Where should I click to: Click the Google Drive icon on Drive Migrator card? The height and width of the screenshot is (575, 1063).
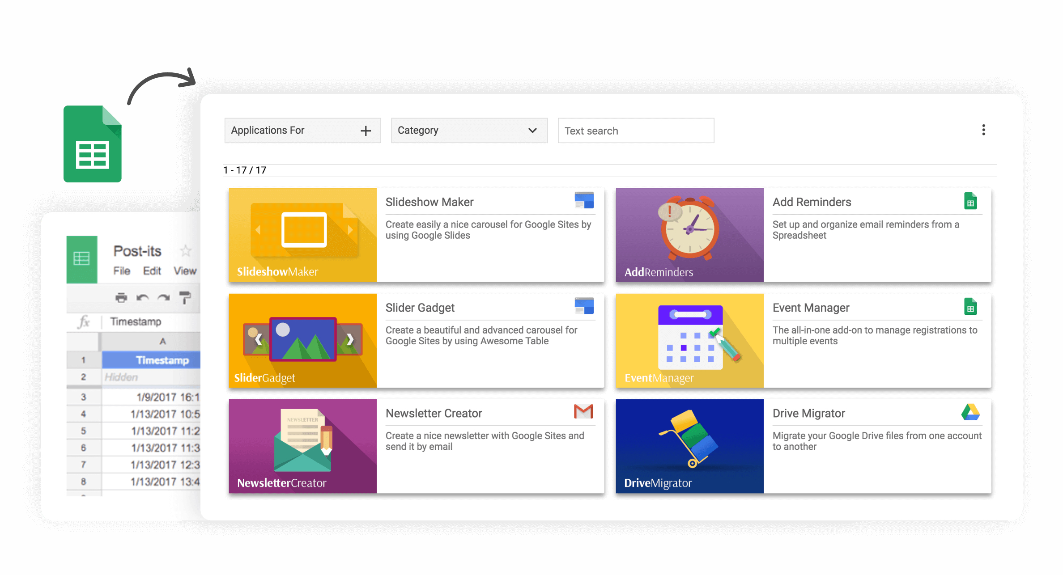pos(970,412)
